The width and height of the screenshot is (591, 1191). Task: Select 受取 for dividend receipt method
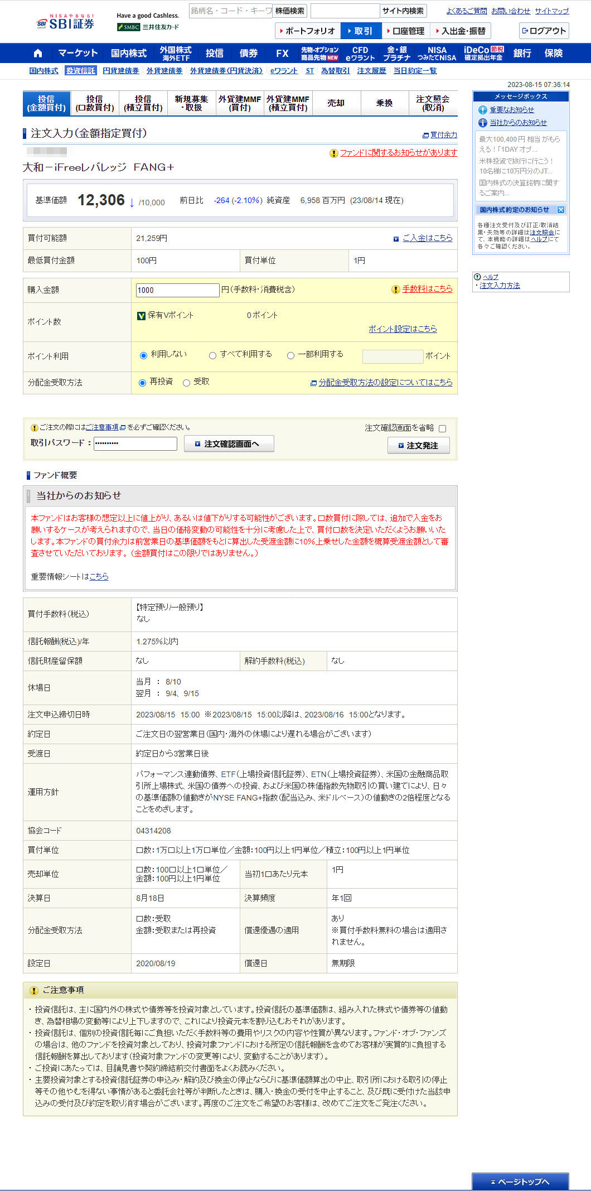click(187, 383)
